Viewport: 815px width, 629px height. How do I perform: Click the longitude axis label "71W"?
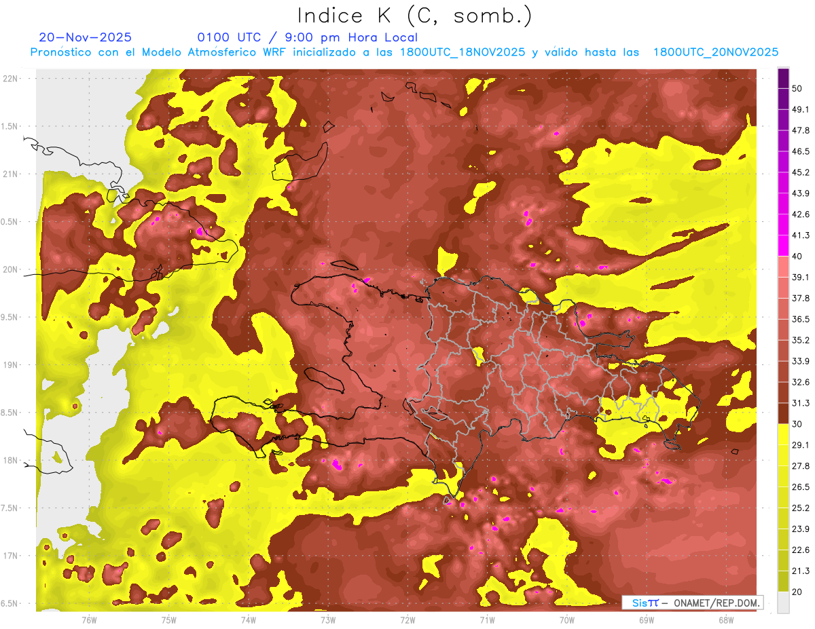(x=487, y=620)
